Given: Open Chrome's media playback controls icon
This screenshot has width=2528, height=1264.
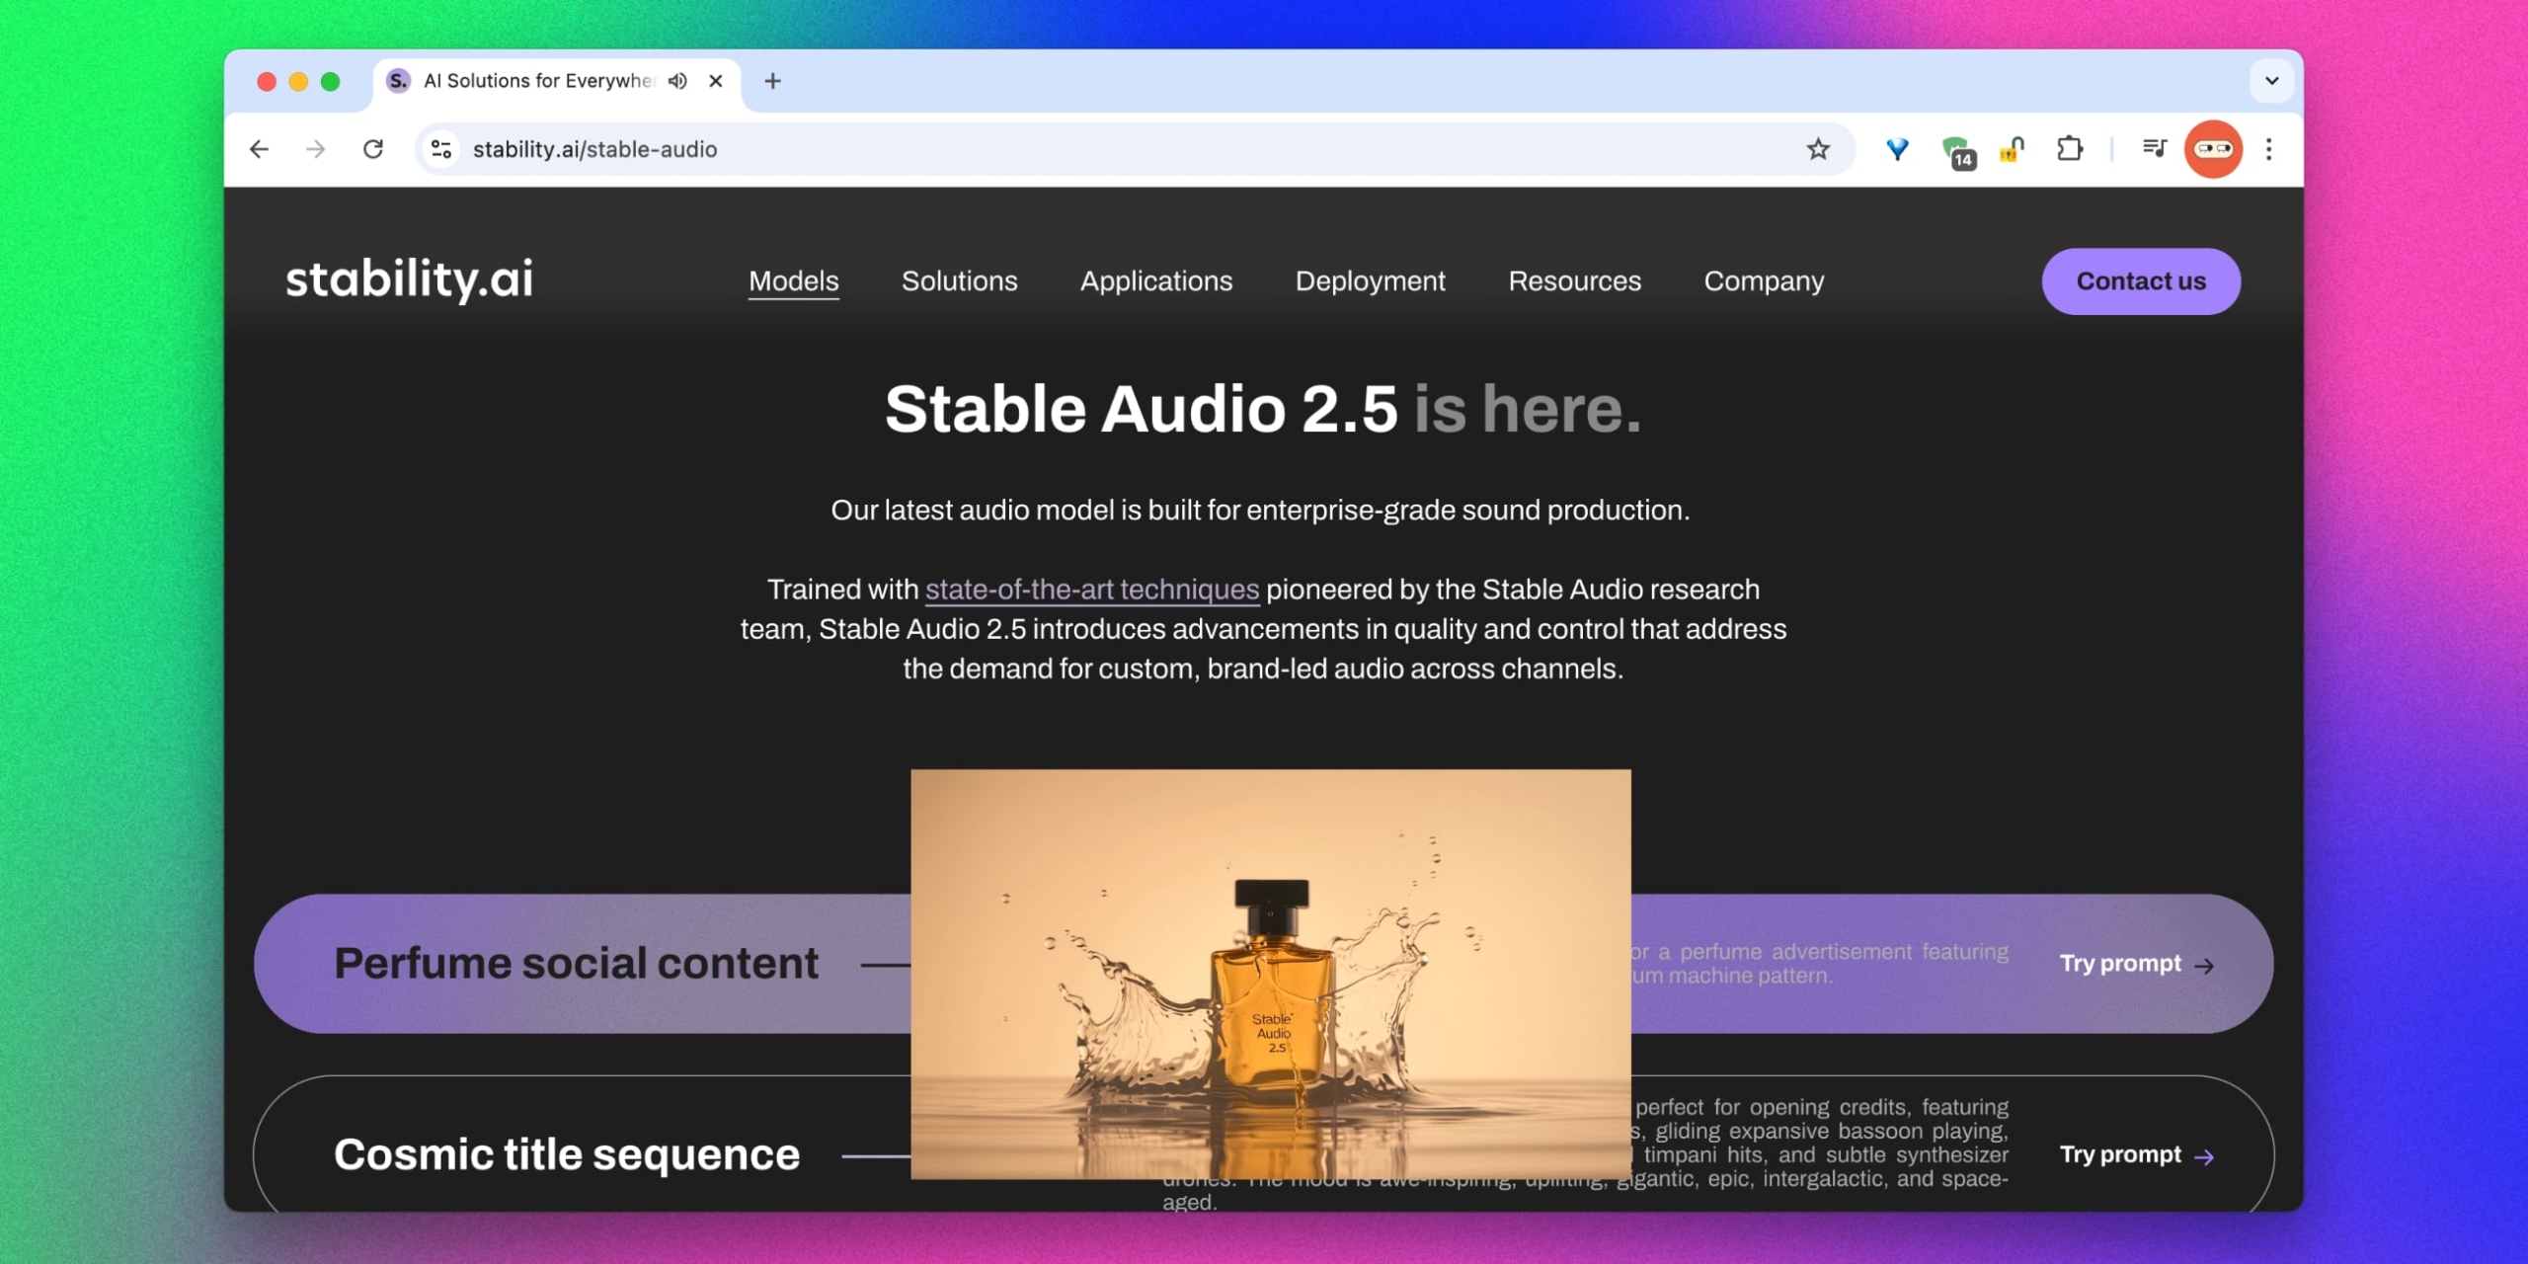Looking at the screenshot, I should point(2153,149).
